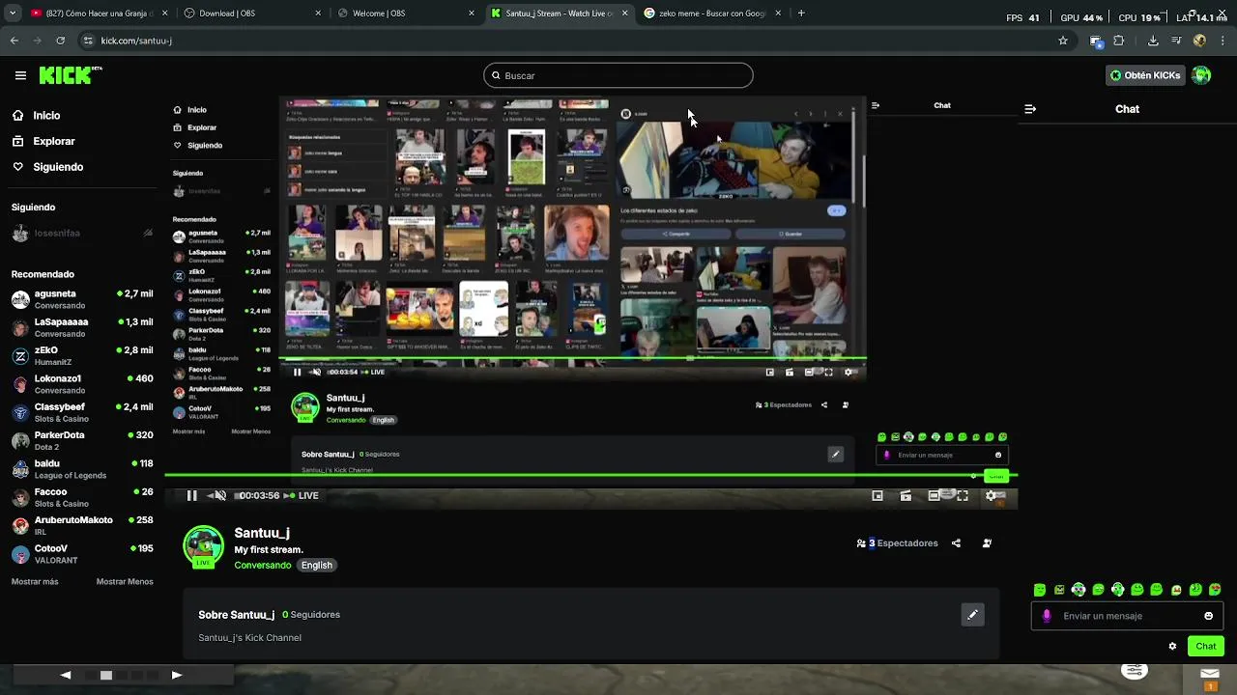Open the user avatar menu at top right
Viewport: 1237px width, 695px height.
coord(1201,75)
